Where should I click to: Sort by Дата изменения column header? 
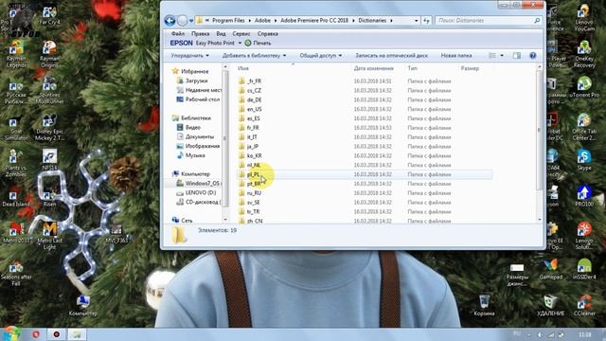373,68
